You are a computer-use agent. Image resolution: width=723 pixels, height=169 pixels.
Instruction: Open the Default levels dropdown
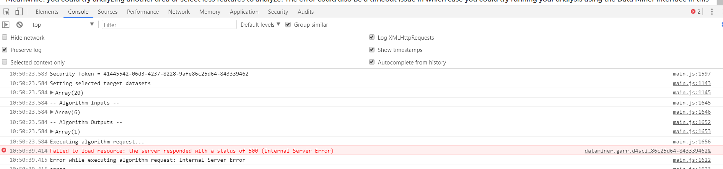click(x=260, y=25)
